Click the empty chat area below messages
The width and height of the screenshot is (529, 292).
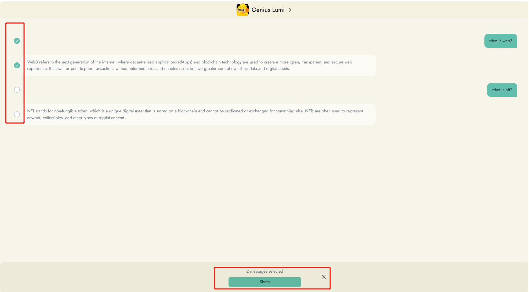click(264, 194)
